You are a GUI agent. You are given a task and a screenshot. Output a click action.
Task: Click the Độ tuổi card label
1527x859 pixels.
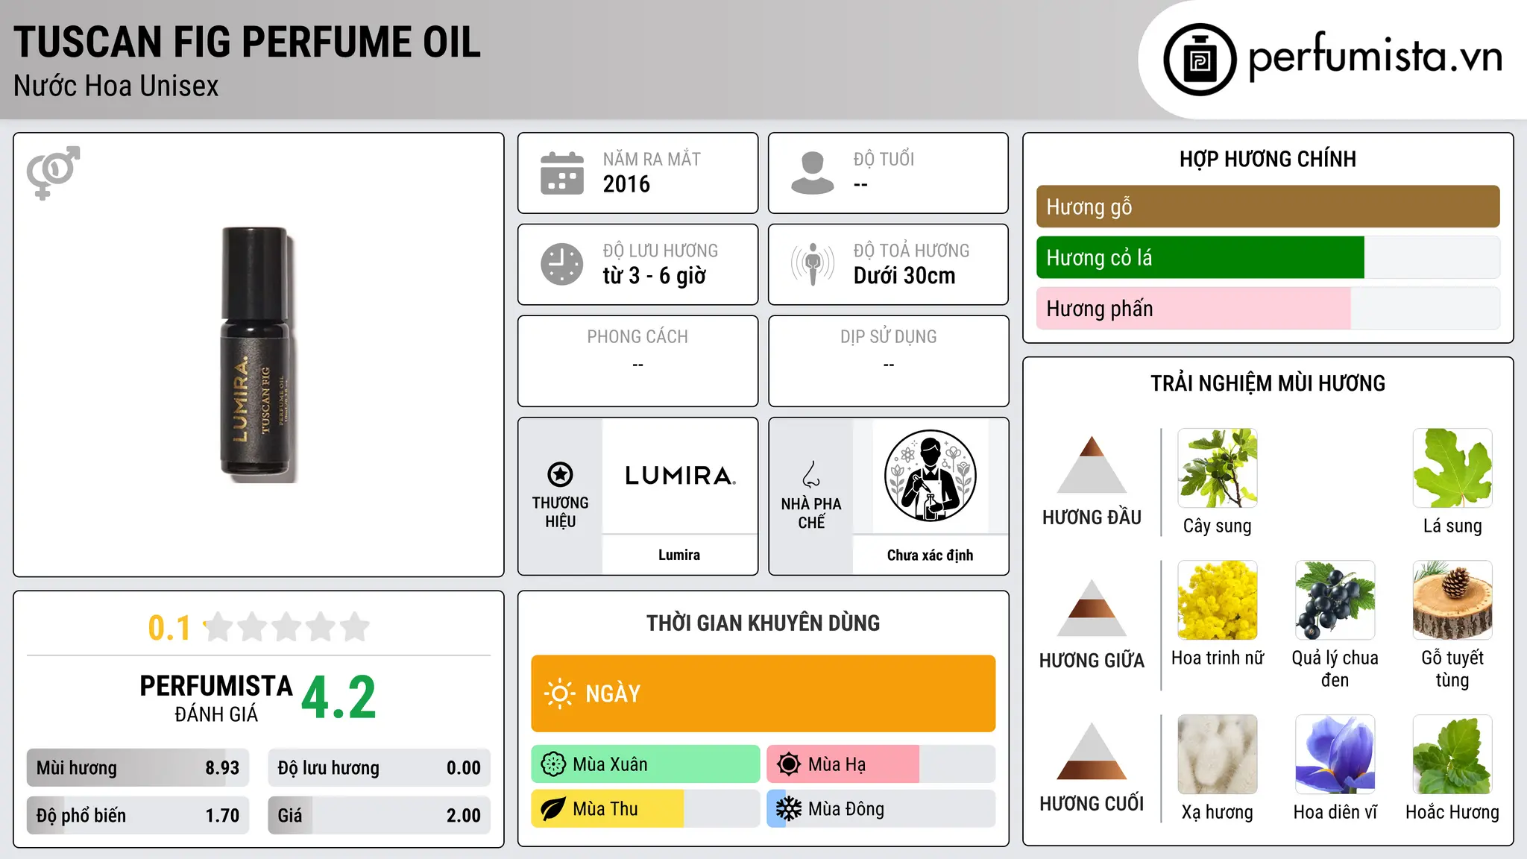click(884, 159)
